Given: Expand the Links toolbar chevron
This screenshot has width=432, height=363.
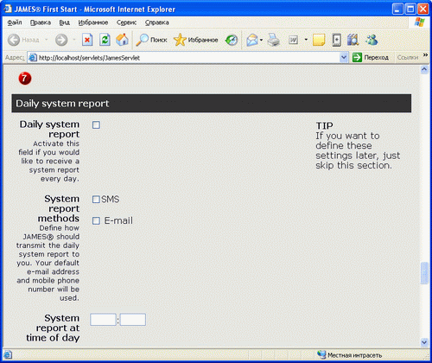Looking at the screenshot, I should point(425,55).
